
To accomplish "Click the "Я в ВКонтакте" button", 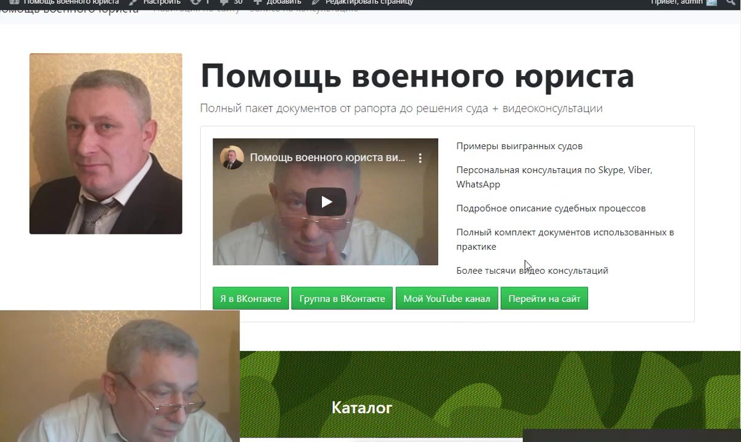I will tap(251, 298).
